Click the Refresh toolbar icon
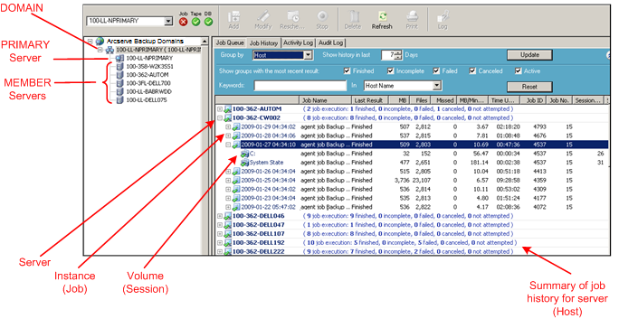The height and width of the screenshot is (328, 619). (x=382, y=16)
